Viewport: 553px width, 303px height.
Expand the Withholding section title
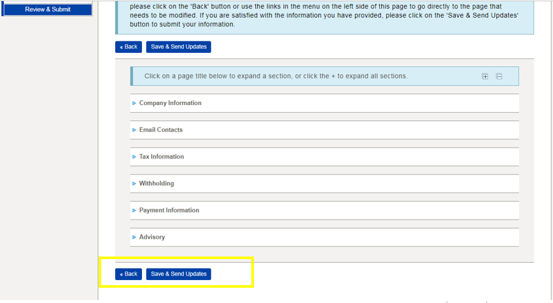(157, 183)
